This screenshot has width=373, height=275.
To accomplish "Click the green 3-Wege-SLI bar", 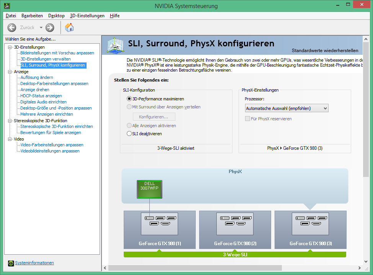I will 235,255.
